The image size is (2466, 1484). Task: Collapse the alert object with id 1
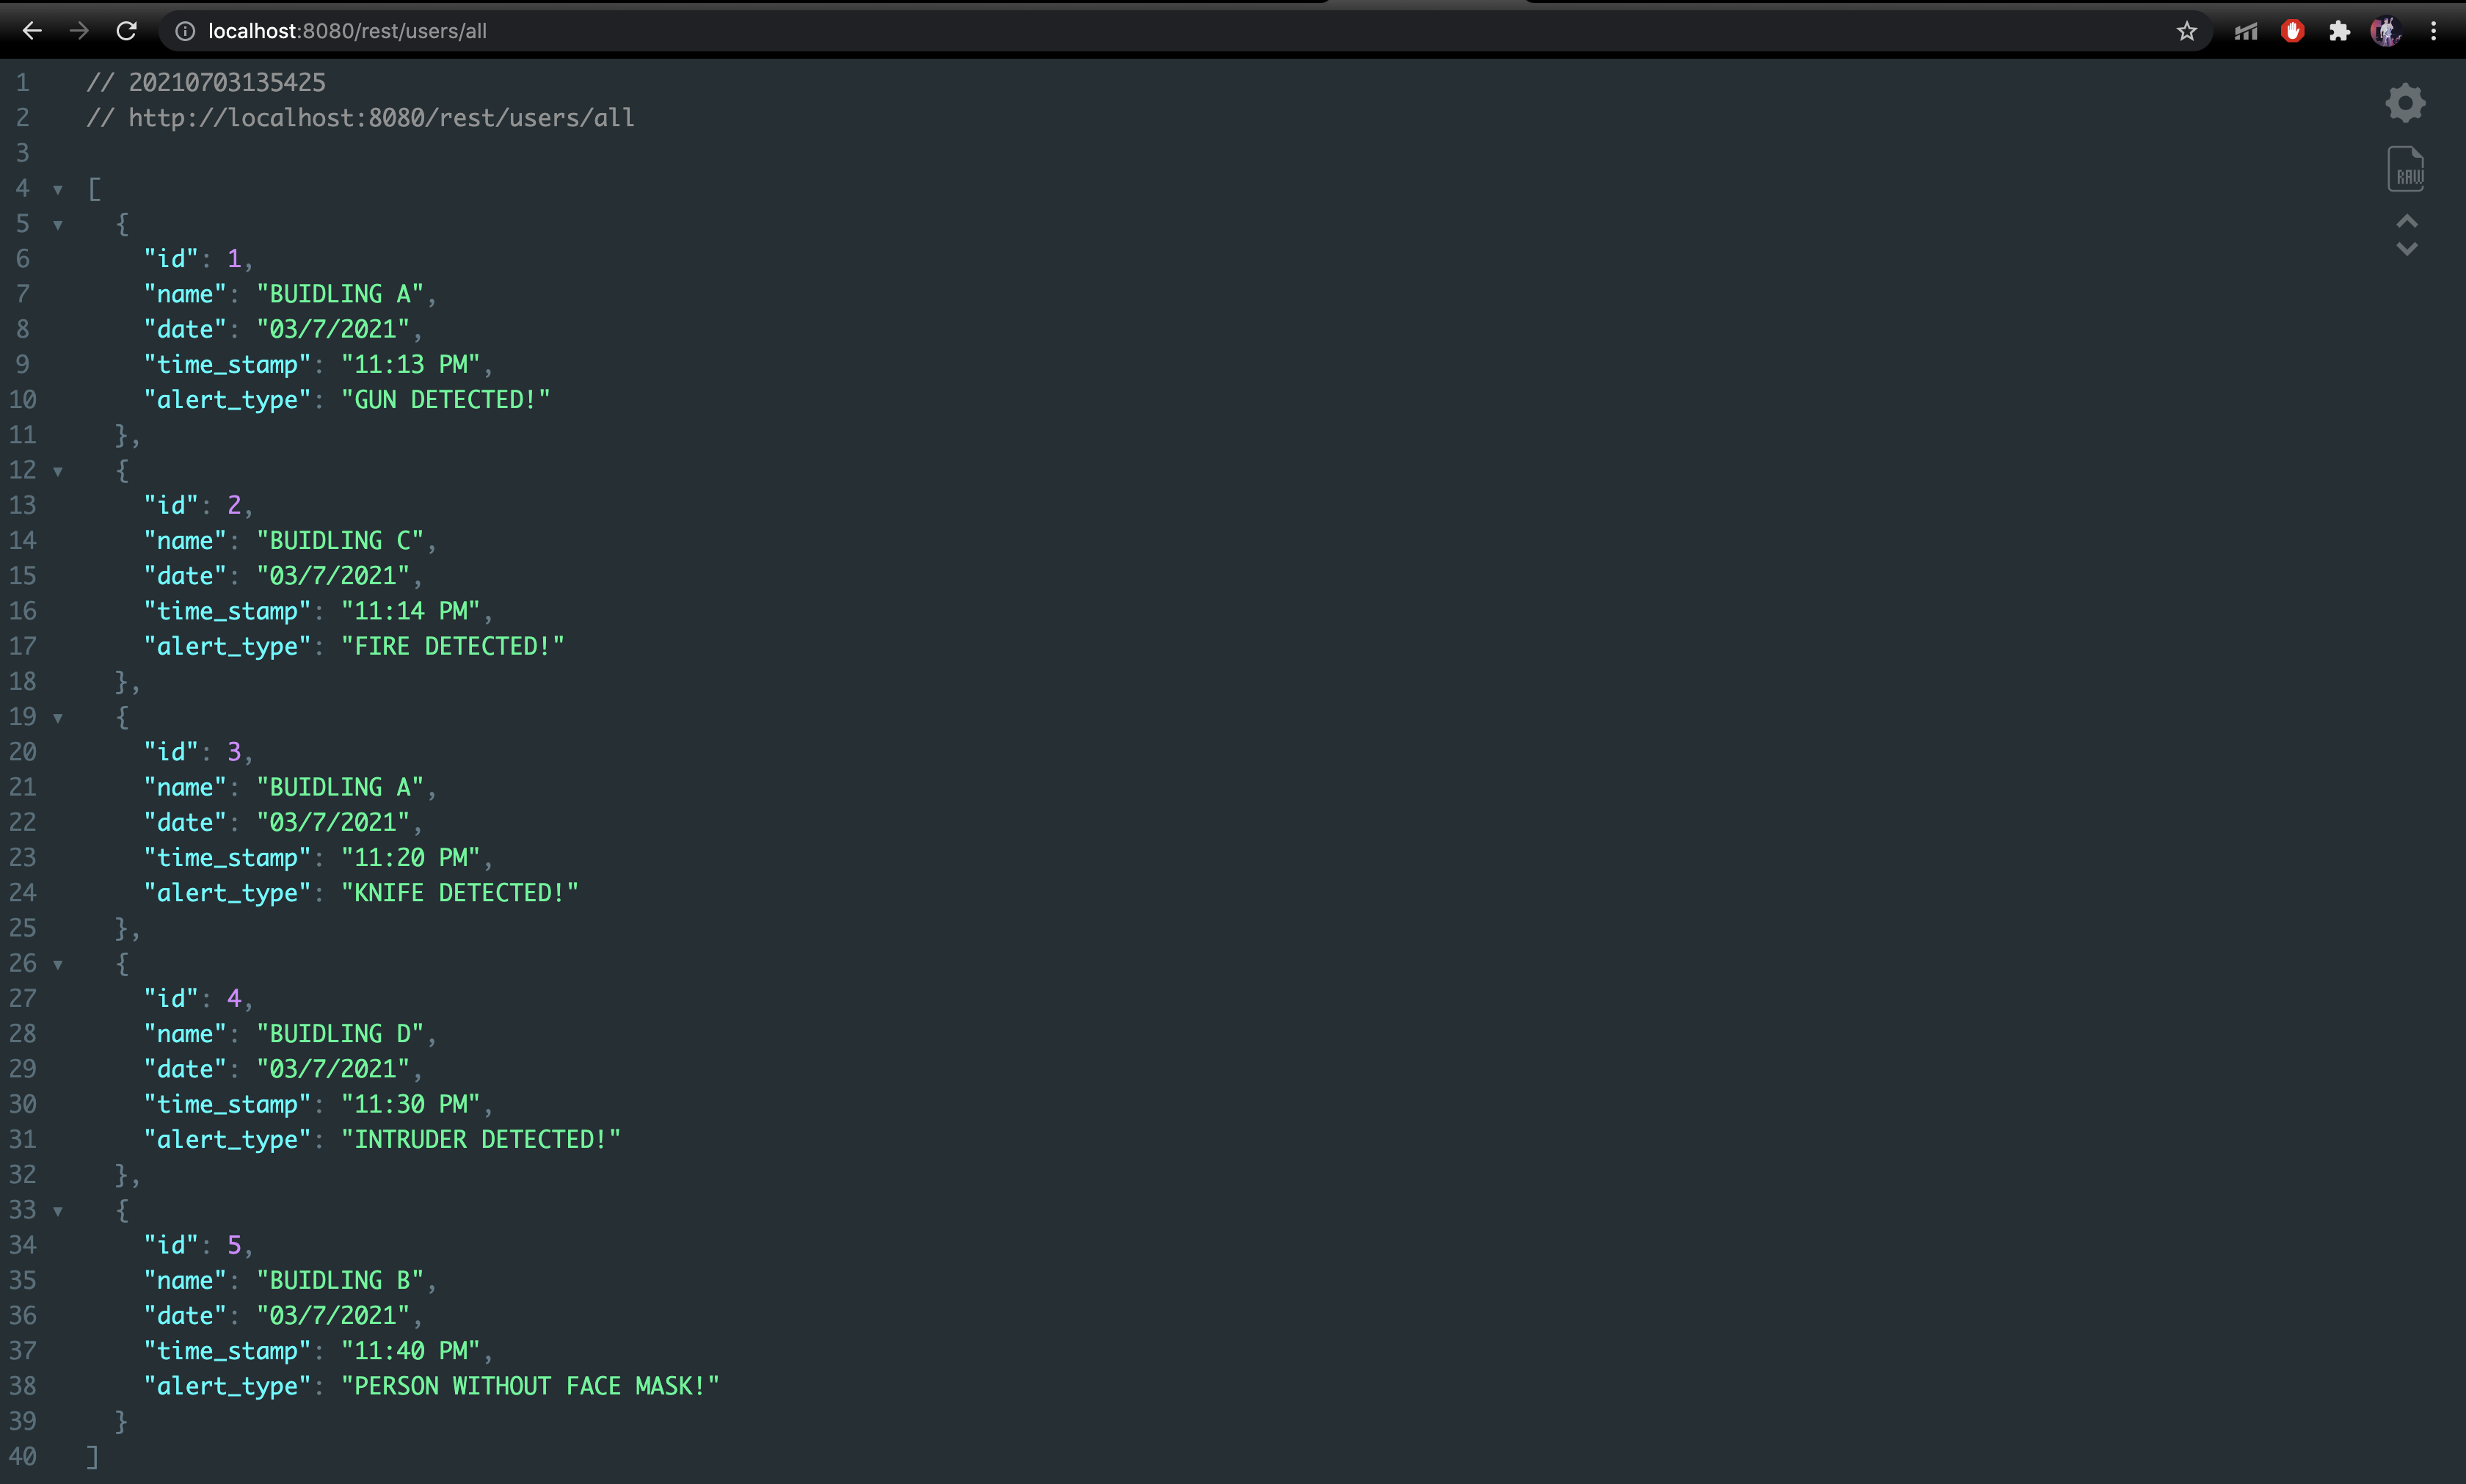[x=58, y=224]
